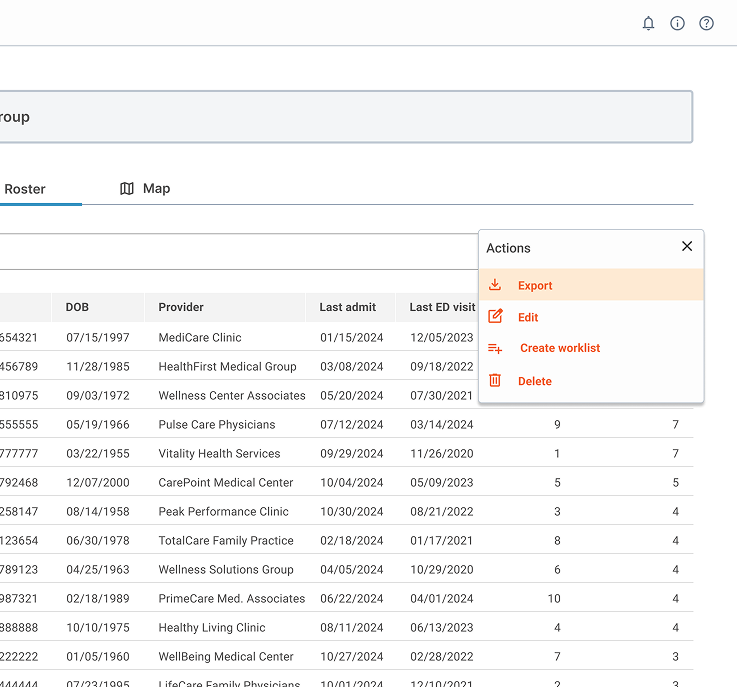This screenshot has width=737, height=687.
Task: Choose Create worklist from Actions menu
Action: [559, 348]
